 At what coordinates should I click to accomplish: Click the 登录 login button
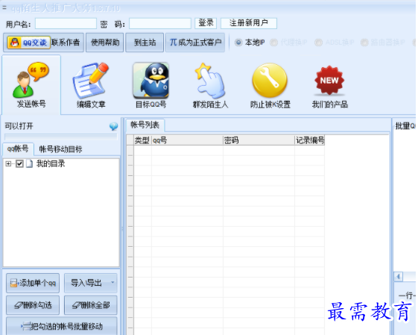[x=206, y=23]
